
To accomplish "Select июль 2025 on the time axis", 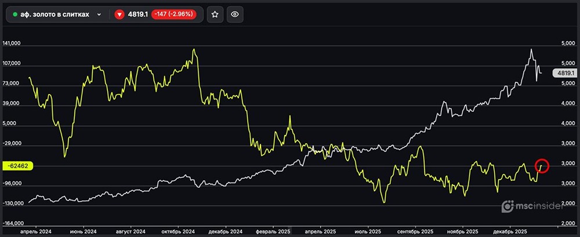I will point(369,231).
